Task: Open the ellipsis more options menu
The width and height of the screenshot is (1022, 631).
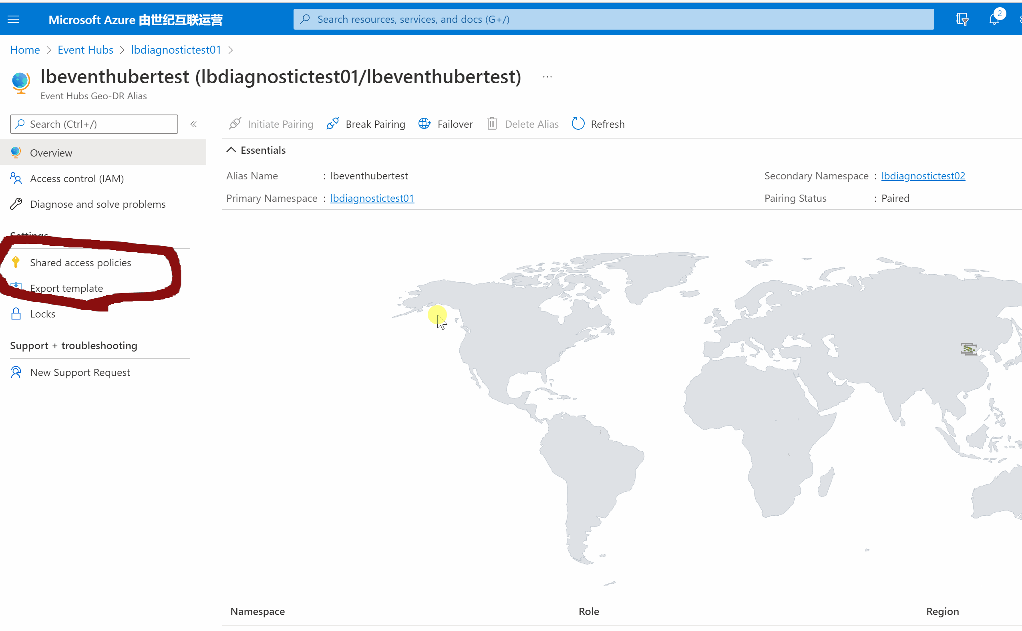Action: tap(547, 77)
